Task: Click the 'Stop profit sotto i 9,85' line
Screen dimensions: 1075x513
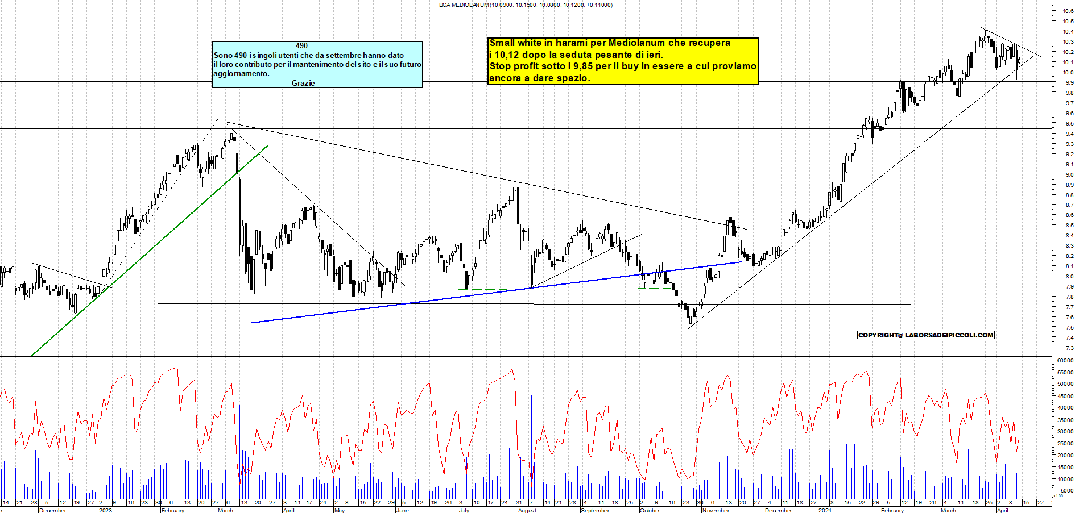Action: tap(623, 66)
